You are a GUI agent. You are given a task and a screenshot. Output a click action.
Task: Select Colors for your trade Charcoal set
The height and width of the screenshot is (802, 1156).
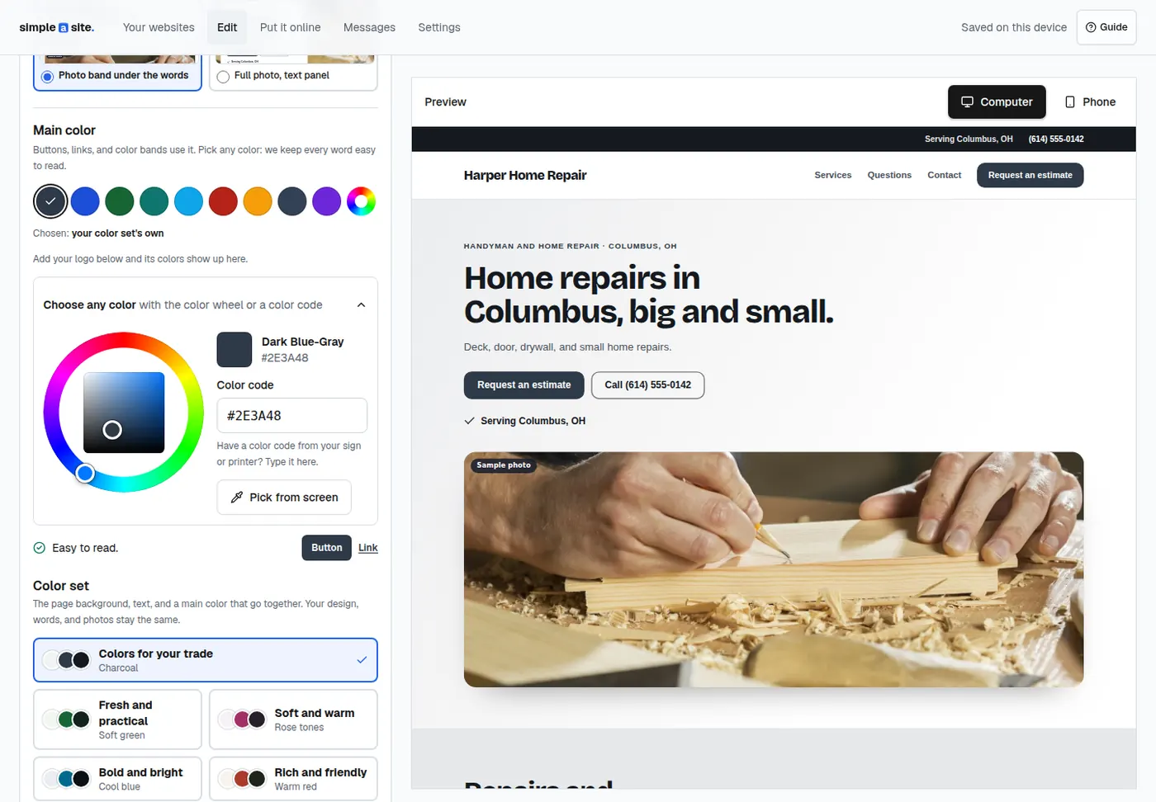click(206, 660)
